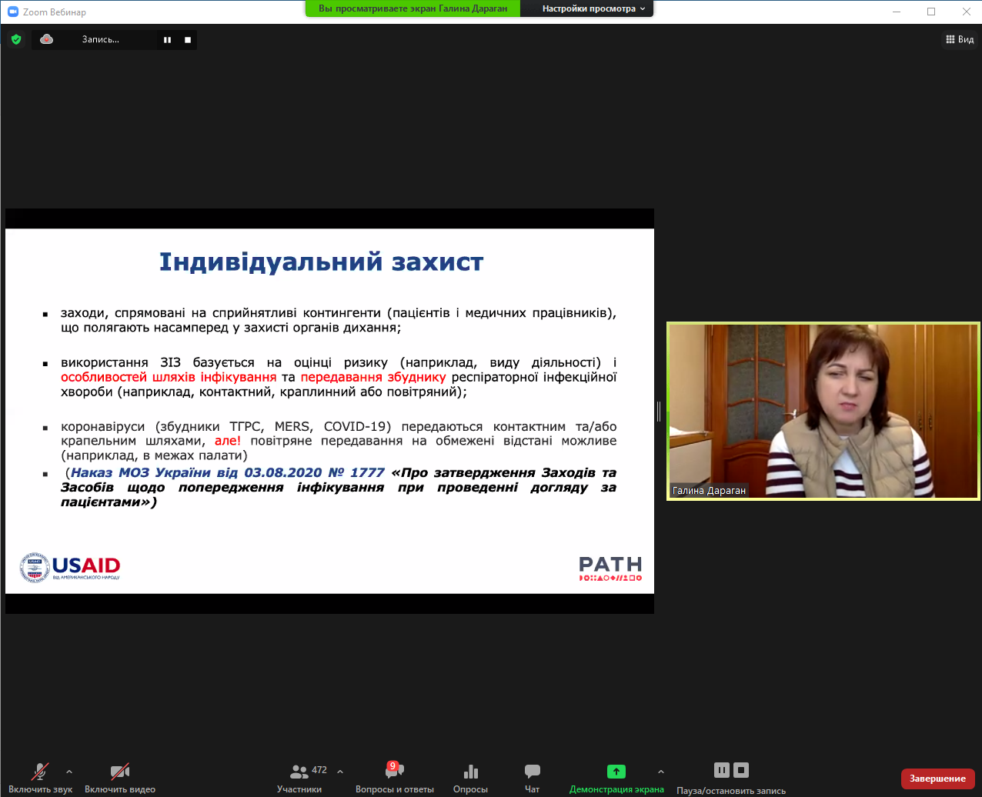Image resolution: width=982 pixels, height=797 pixels.
Task: Expand the arrow next to Участники
Action: click(x=340, y=771)
